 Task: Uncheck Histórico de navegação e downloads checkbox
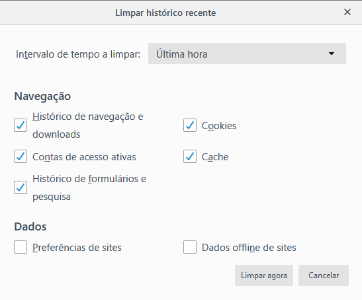(21, 125)
